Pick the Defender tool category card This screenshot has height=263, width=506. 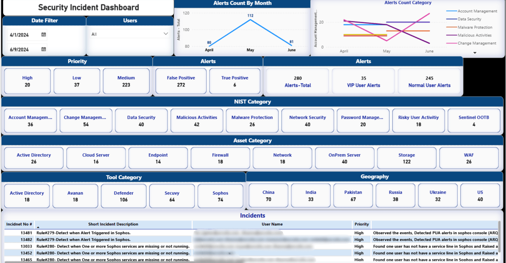(124, 196)
